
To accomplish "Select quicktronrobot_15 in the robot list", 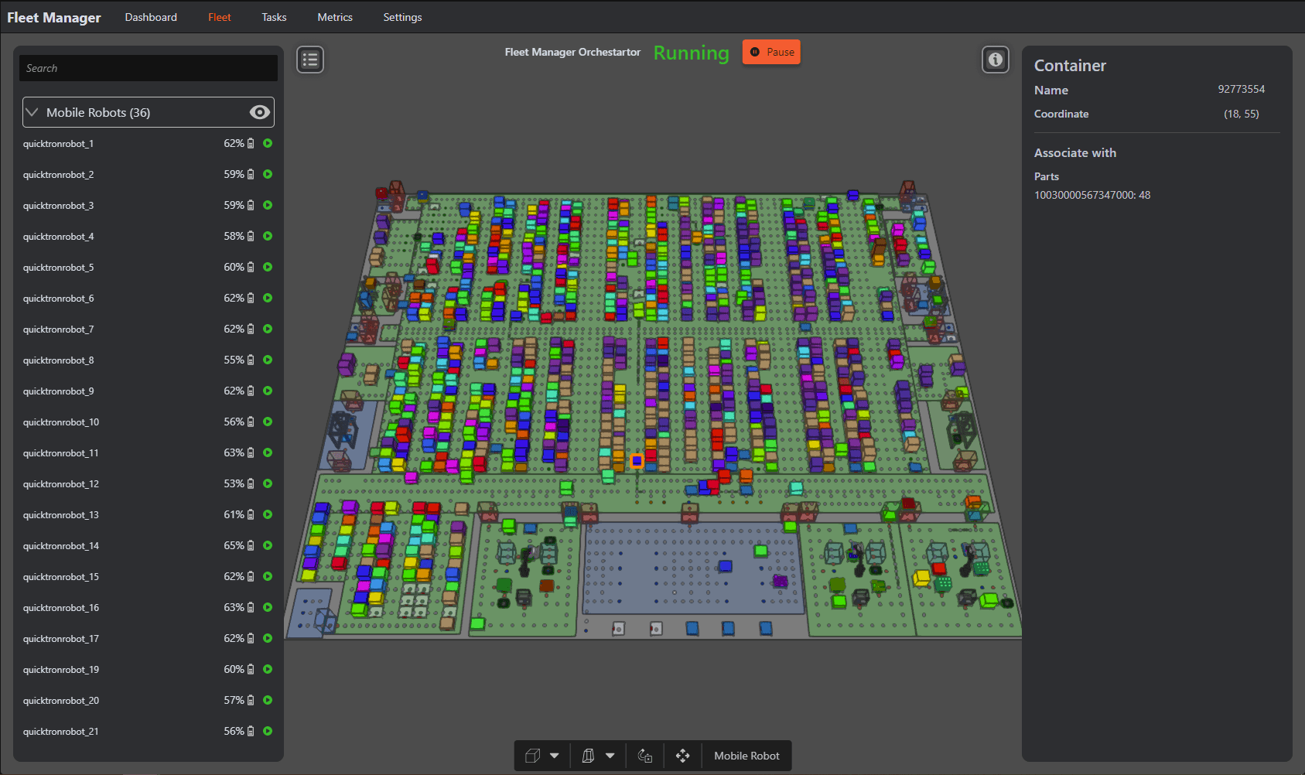I will point(61,577).
